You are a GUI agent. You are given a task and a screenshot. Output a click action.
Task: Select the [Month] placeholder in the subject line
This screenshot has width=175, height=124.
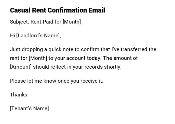click(72, 22)
